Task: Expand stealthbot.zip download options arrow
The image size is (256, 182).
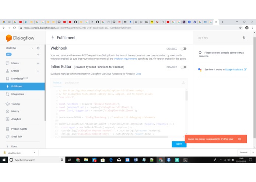Action: click(35, 153)
